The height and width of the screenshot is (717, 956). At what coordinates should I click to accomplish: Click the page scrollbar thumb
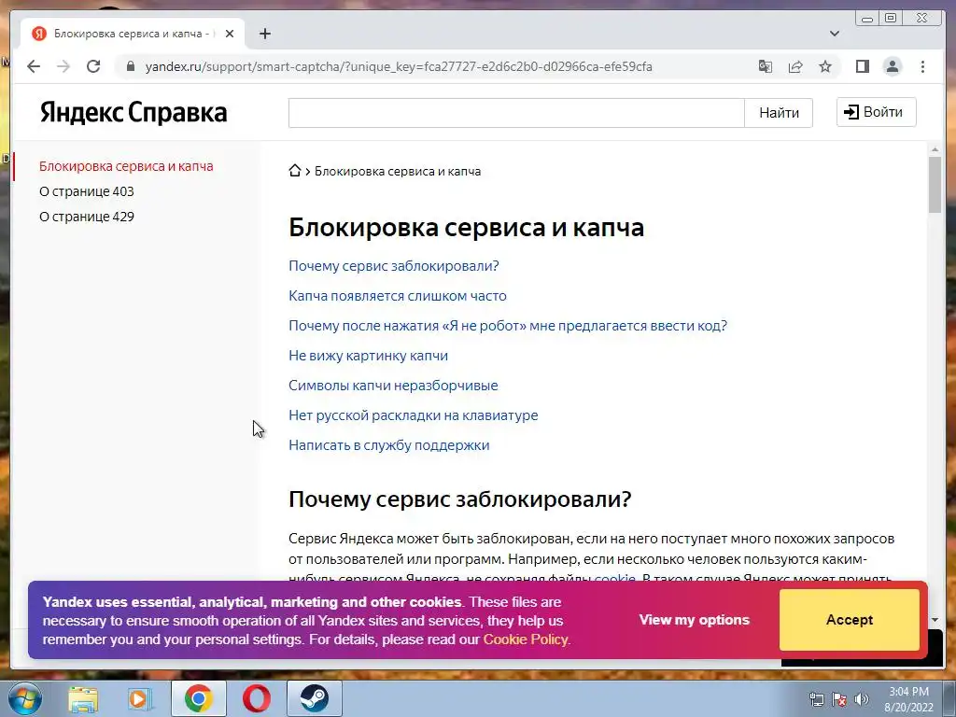(935, 185)
